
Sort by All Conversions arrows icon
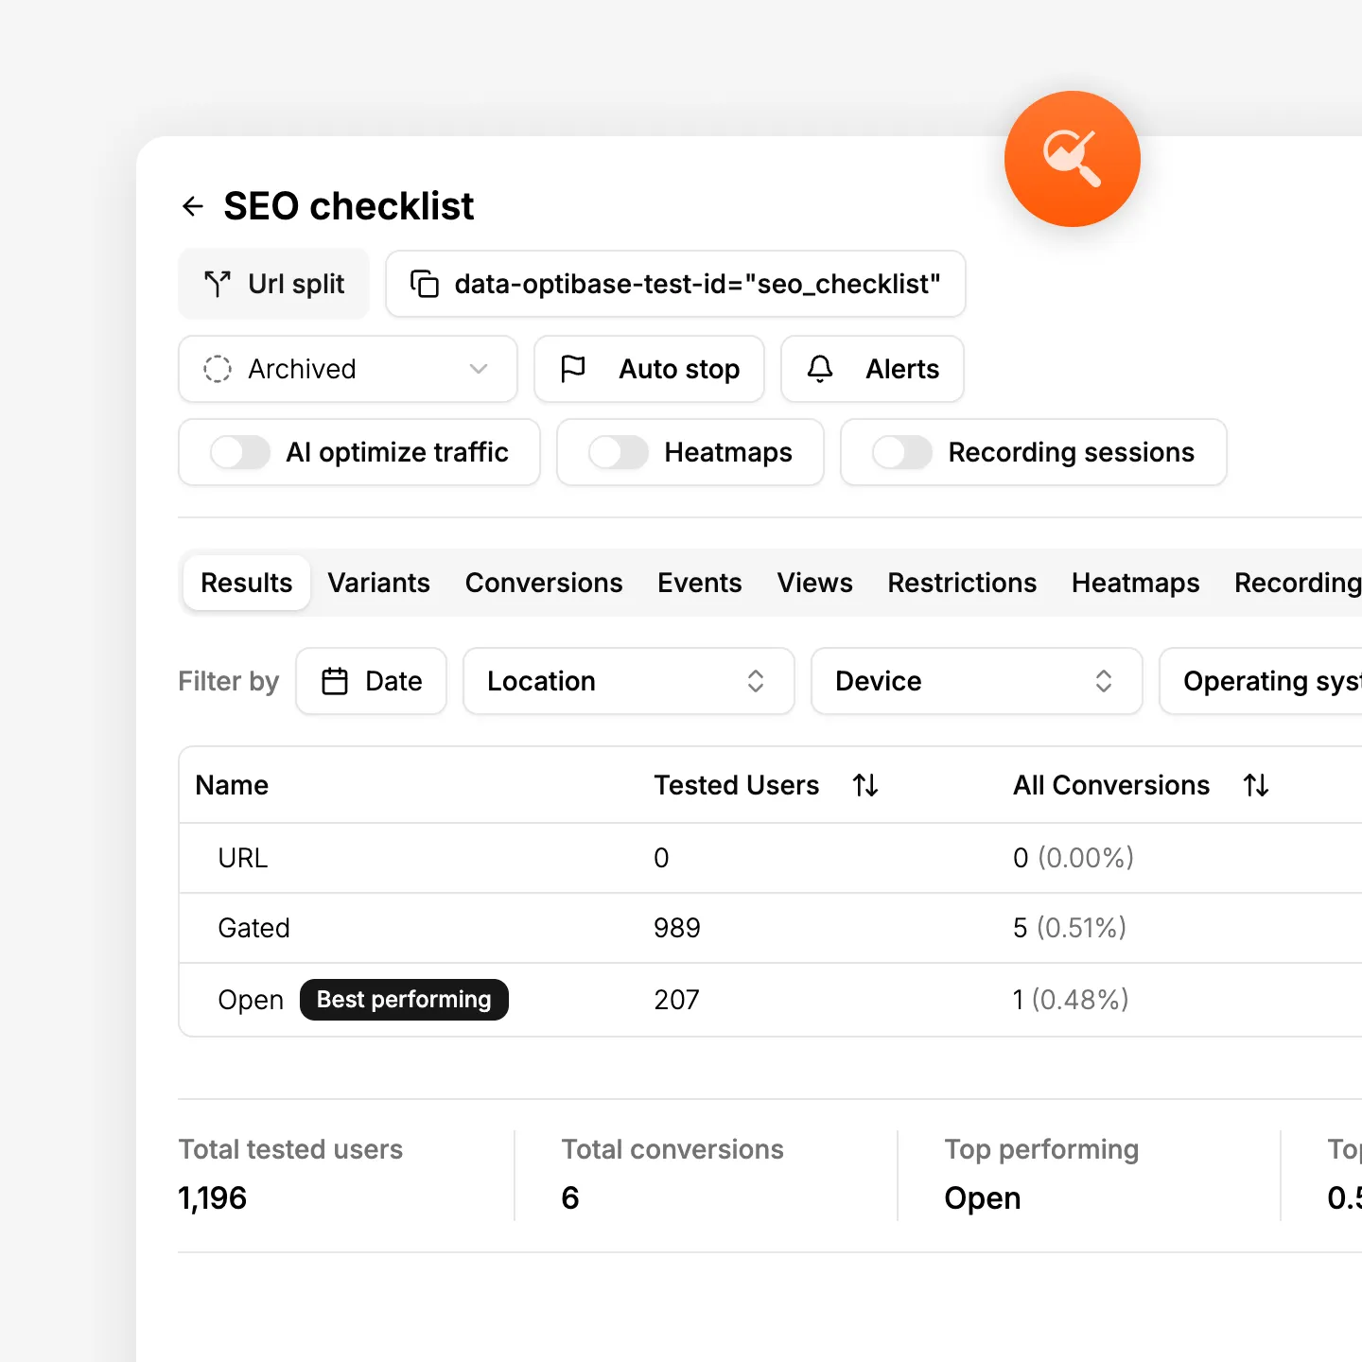[1256, 785]
